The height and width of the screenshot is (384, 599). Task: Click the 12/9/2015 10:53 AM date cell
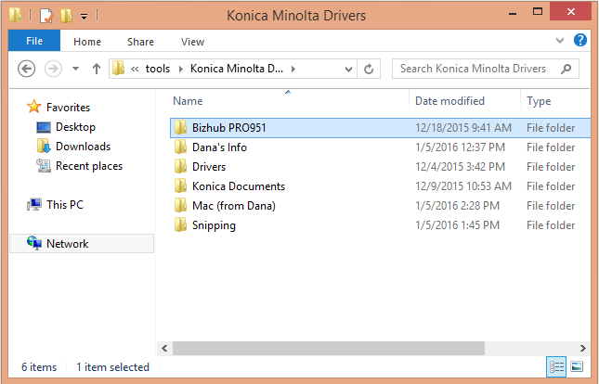tap(463, 186)
